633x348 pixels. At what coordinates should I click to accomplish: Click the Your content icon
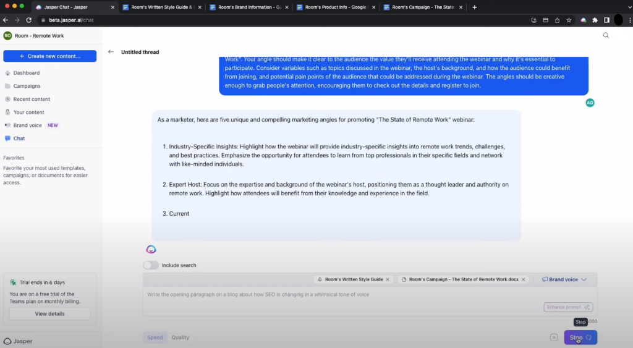7,112
